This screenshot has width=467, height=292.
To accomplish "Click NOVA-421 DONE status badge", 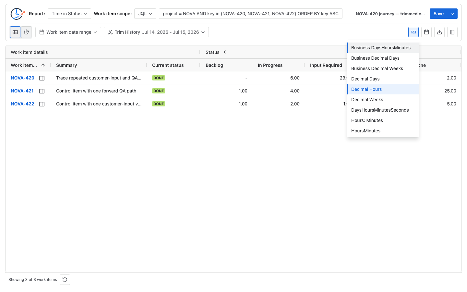I will pos(159,91).
